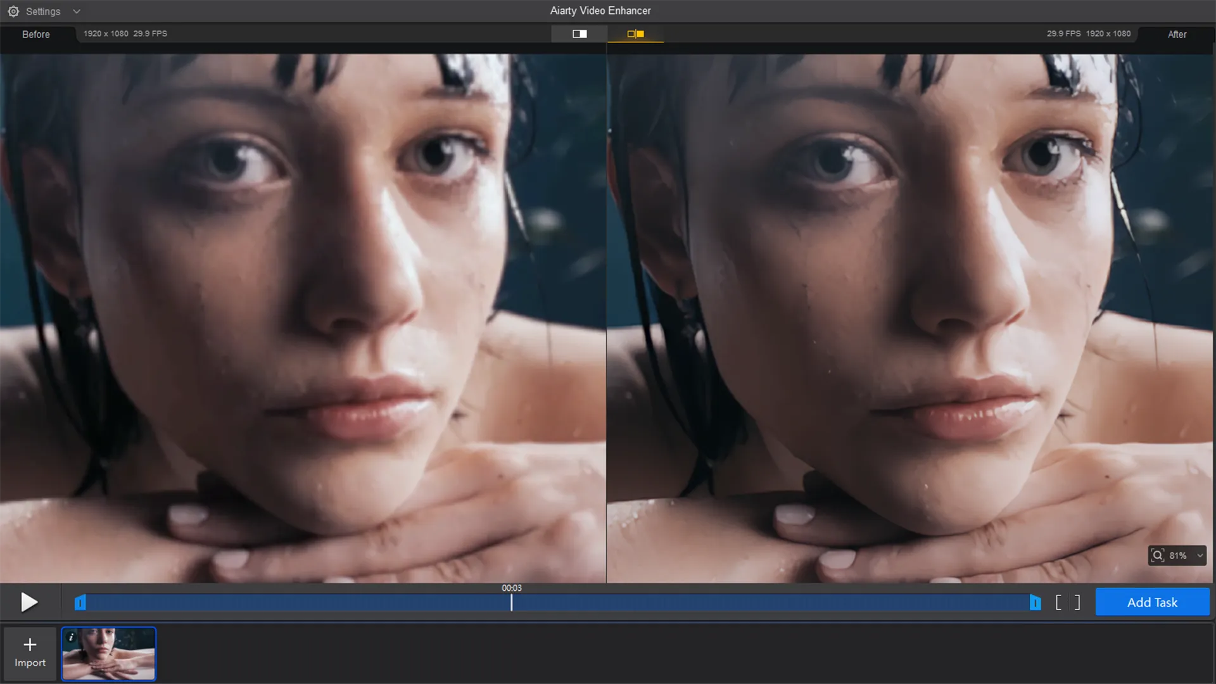Click the zoom magnifier icon near 81%

pyautogui.click(x=1158, y=555)
